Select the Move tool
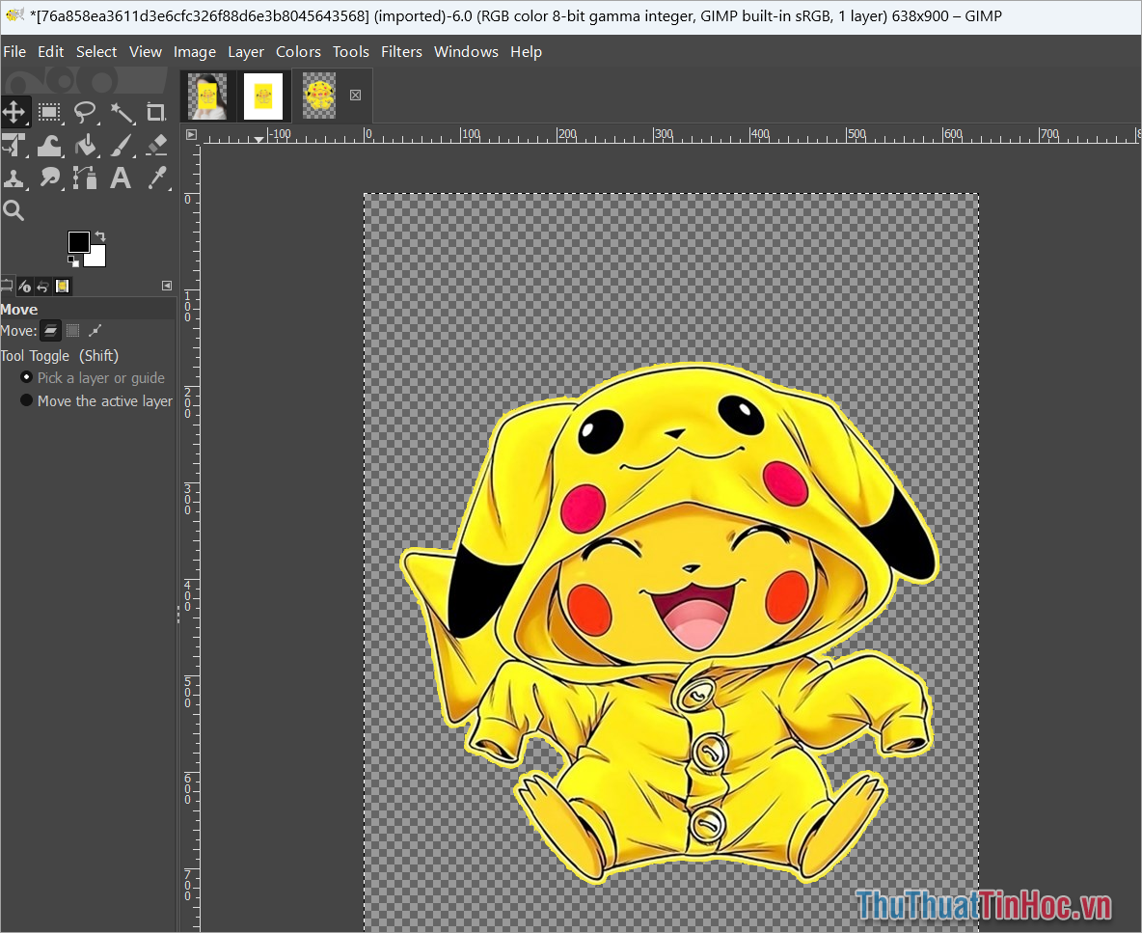 [x=15, y=112]
